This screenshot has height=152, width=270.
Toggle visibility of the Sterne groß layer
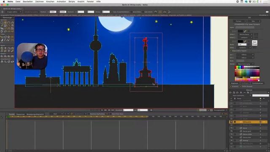(x=231, y=131)
